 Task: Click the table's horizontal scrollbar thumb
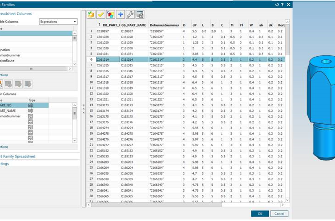pos(155,205)
